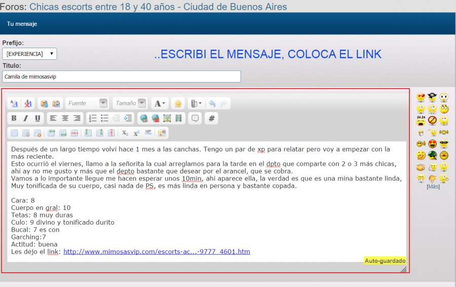
Task: Apply italic formatting in editor
Action: click(25, 118)
